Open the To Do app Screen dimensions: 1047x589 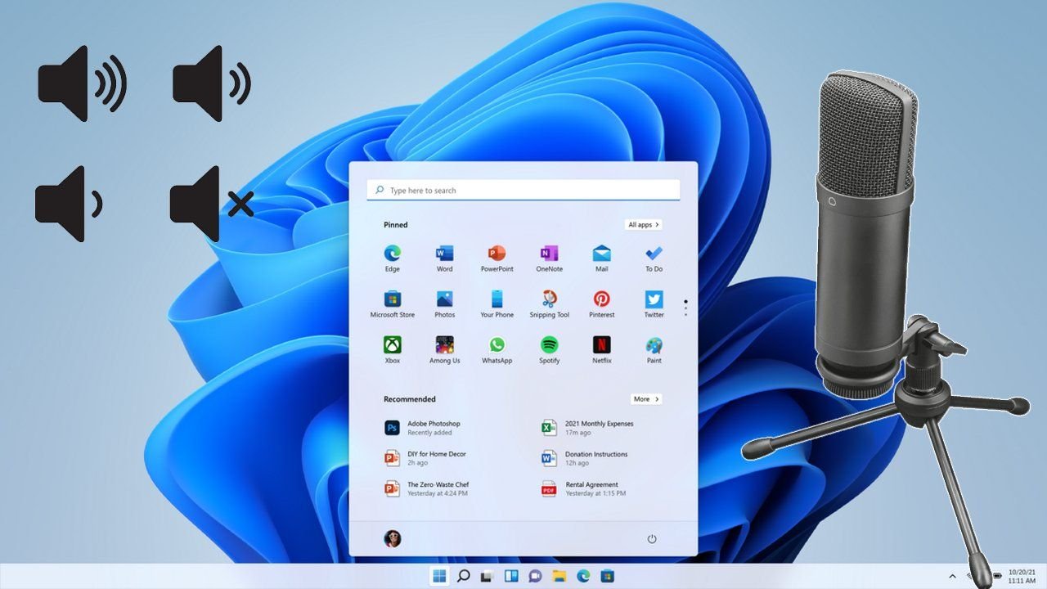[x=654, y=259]
